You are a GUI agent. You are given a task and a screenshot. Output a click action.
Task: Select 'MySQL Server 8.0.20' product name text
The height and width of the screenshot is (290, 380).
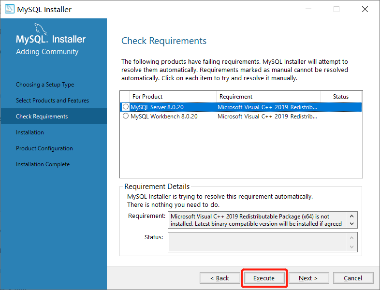[157, 107]
